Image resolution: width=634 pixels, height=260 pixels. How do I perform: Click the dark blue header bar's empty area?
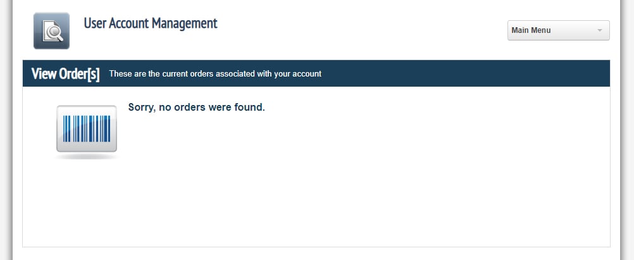(x=465, y=73)
